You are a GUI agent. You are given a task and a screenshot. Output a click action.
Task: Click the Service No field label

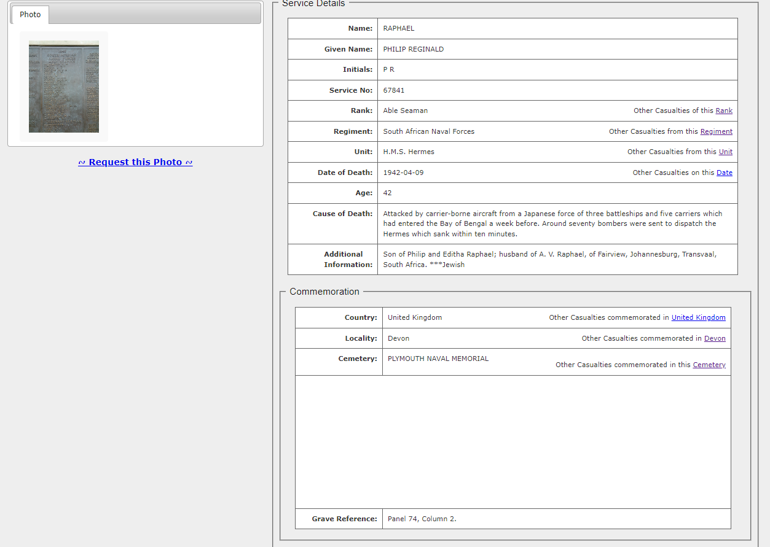click(351, 90)
